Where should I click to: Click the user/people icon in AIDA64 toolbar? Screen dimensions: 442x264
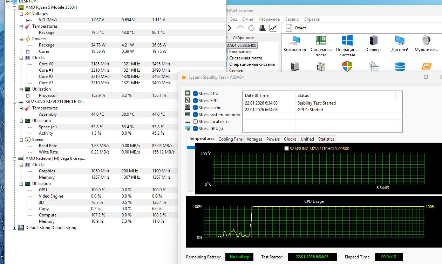click(262, 28)
